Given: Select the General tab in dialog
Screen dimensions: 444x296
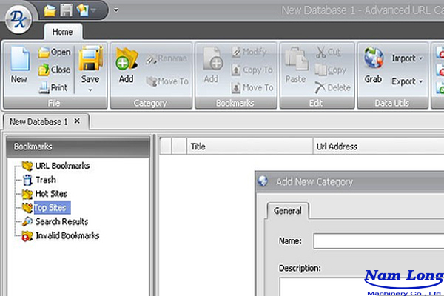Looking at the screenshot, I should (288, 211).
